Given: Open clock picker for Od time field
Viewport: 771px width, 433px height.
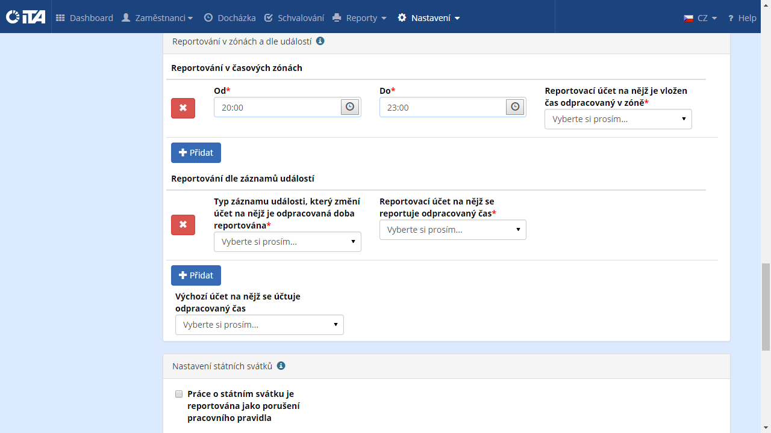Looking at the screenshot, I should [x=350, y=107].
